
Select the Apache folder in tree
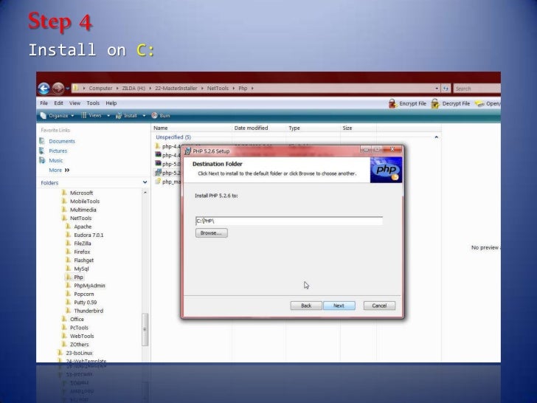[83, 227]
